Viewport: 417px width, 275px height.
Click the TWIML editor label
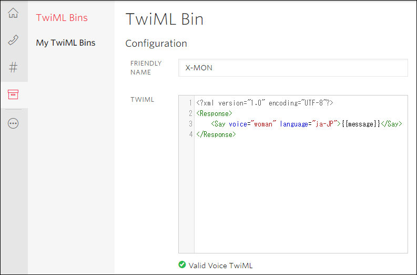[142, 99]
